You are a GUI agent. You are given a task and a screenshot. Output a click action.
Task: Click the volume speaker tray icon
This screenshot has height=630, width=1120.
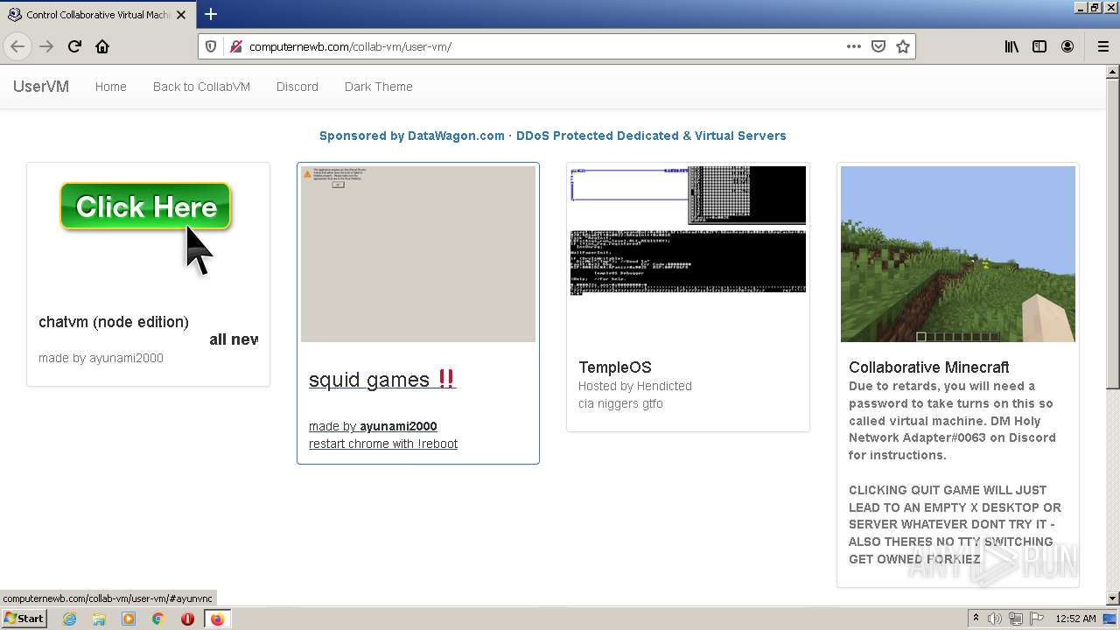(x=995, y=619)
